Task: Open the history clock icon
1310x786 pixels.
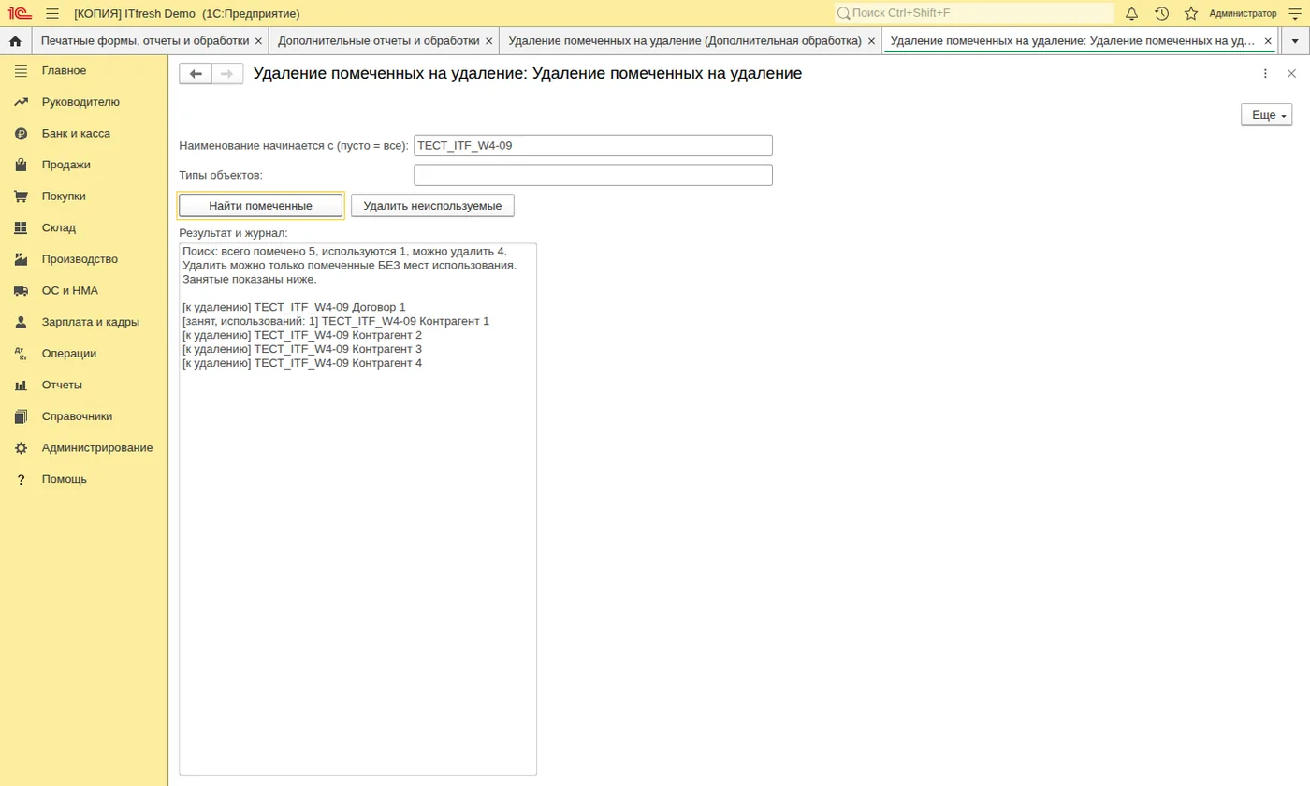Action: pyautogui.click(x=1161, y=13)
